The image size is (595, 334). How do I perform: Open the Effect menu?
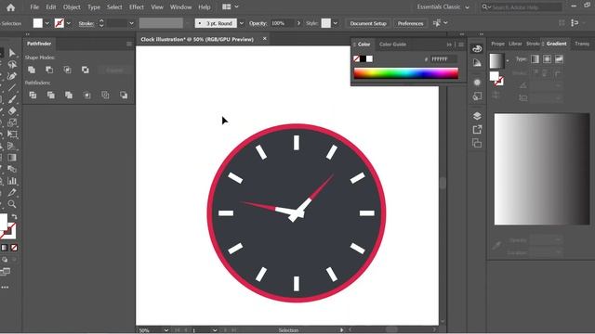pos(137,6)
